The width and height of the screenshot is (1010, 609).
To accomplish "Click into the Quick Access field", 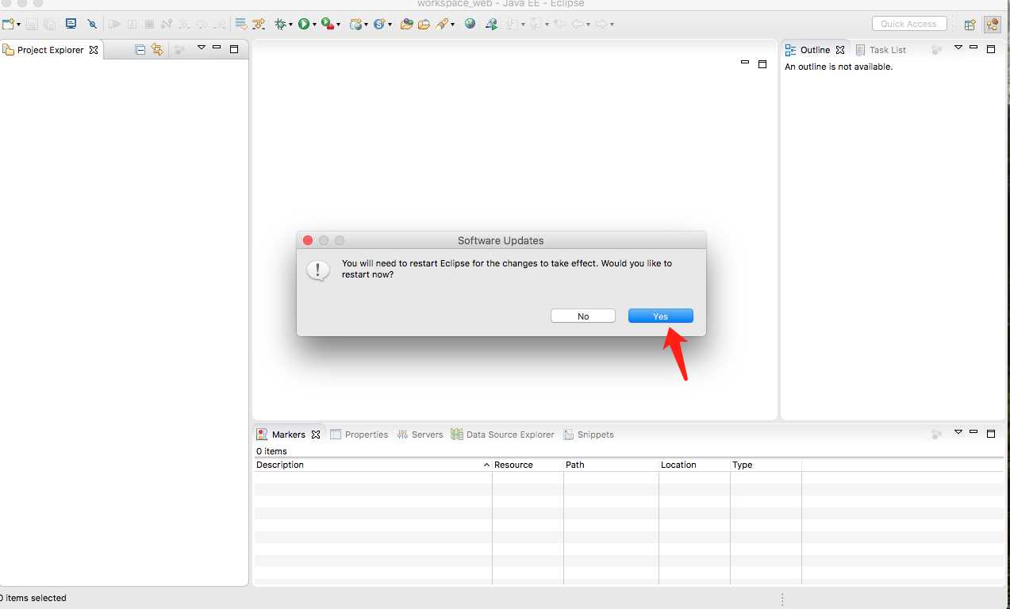I will pyautogui.click(x=909, y=24).
